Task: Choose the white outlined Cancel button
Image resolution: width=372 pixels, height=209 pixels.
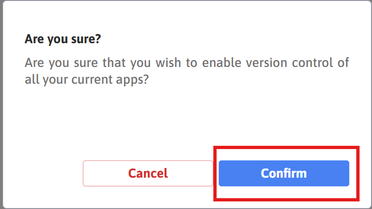Action: pos(148,173)
